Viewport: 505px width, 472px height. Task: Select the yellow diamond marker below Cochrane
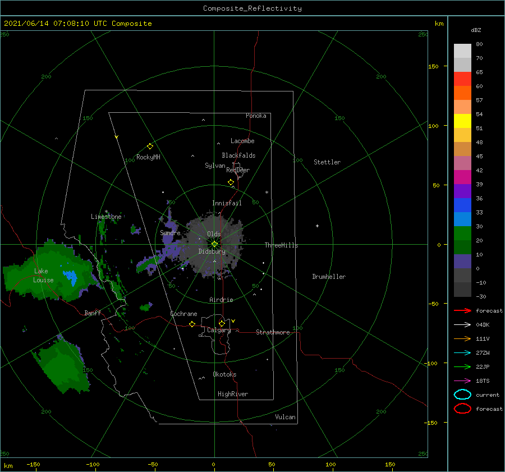click(192, 324)
